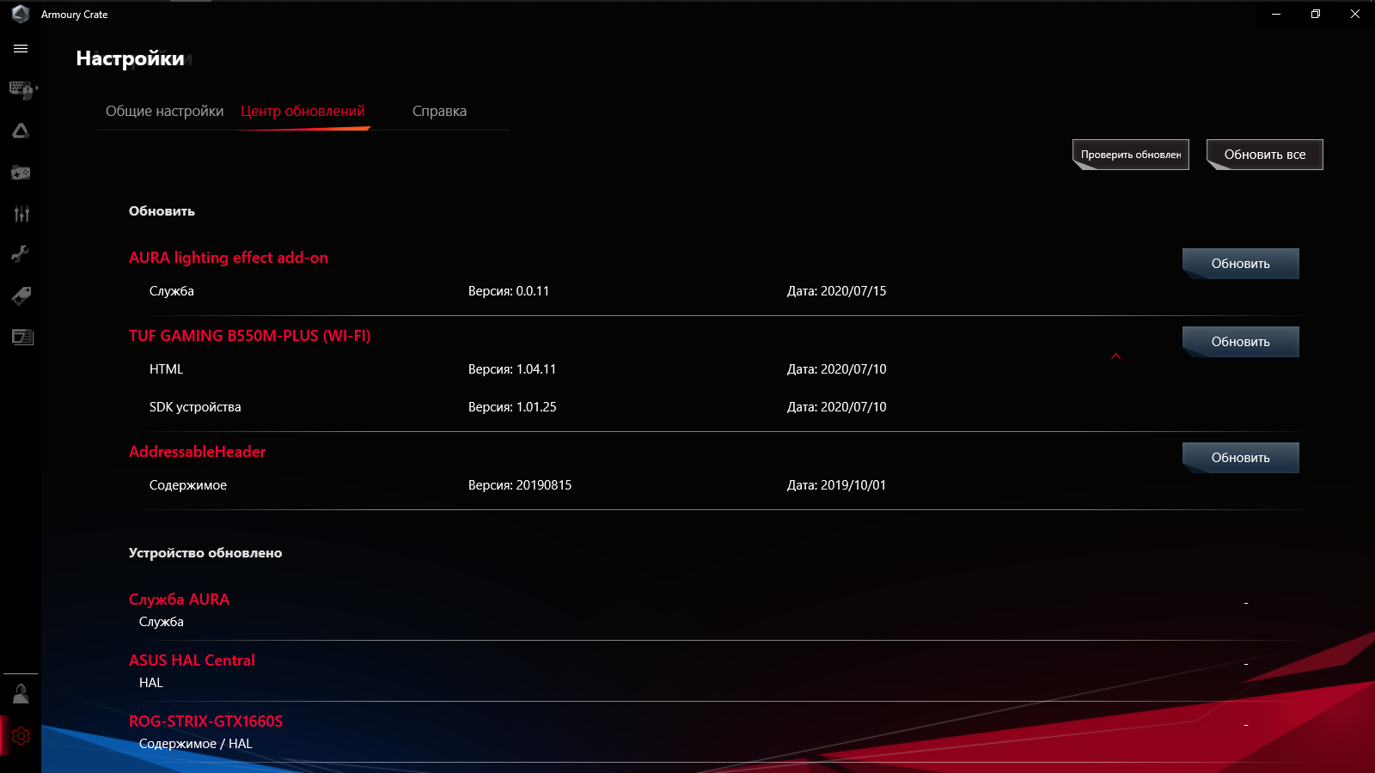Open the AURA Sync triangle icon
Image resolution: width=1375 pixels, height=773 pixels.
(x=21, y=131)
